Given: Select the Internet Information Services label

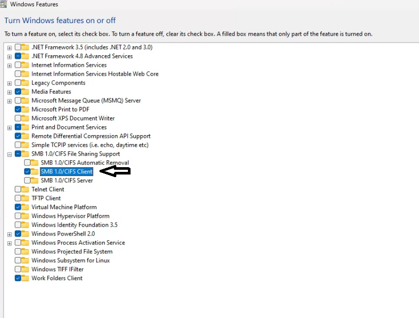Looking at the screenshot, I should [x=69, y=65].
